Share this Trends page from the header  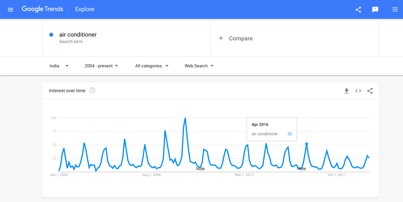358,9
